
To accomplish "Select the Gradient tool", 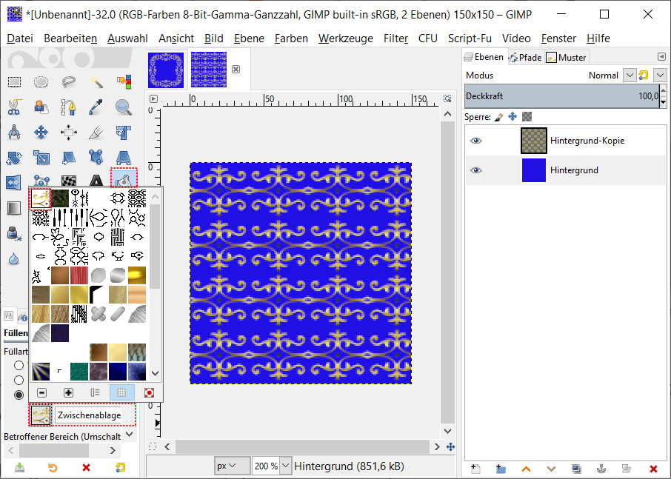I will pos(14,208).
